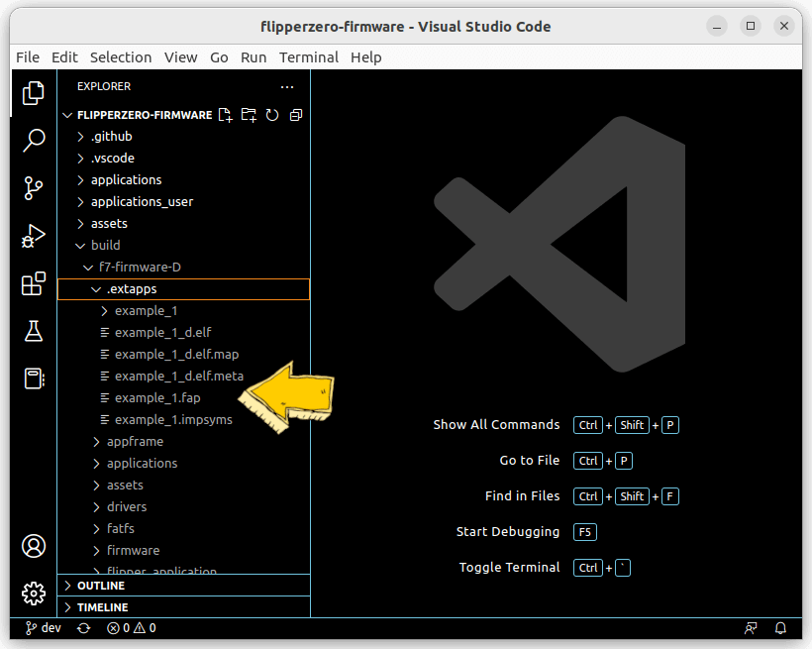Expand the applications_user folder
The image size is (812, 649).
tap(142, 201)
